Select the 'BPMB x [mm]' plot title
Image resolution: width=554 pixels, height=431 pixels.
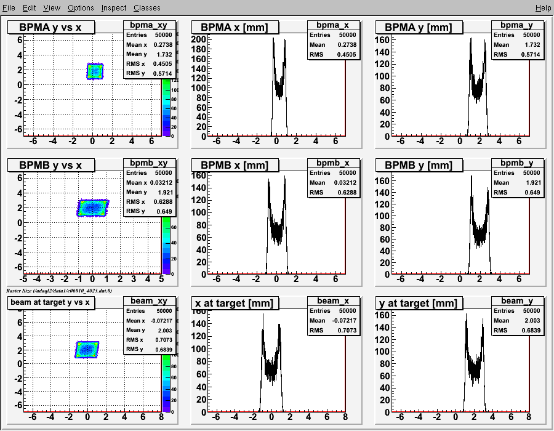pyautogui.click(x=235, y=166)
